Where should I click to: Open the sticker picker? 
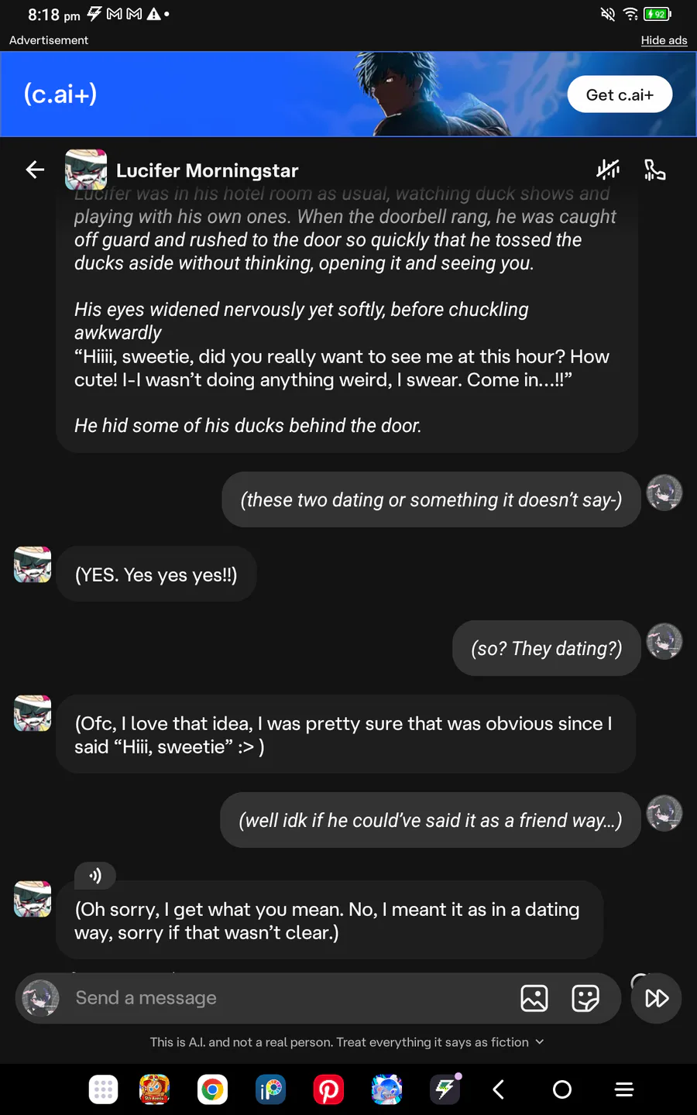coord(585,998)
